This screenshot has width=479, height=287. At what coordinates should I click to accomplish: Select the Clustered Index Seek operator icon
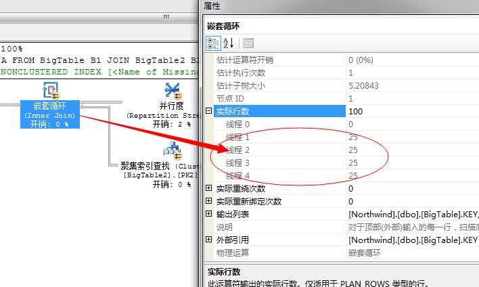(x=173, y=150)
